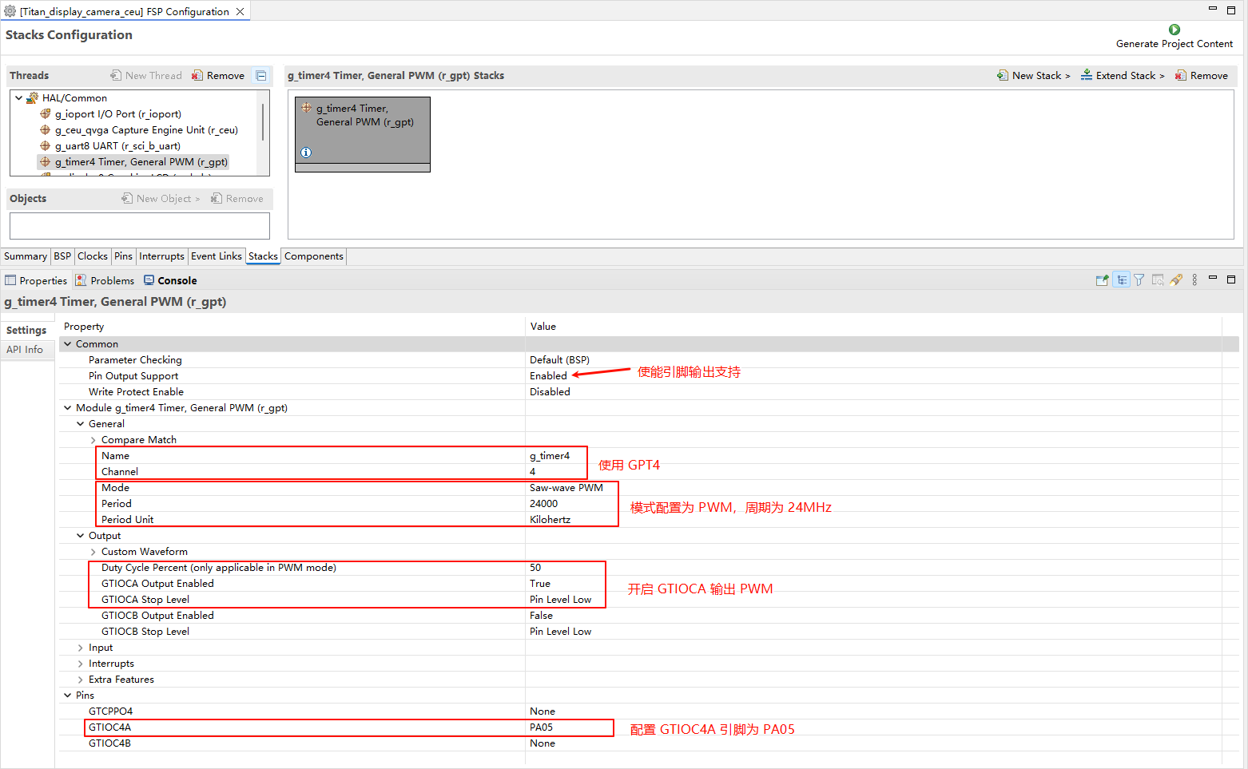Switch to the Pins tab
Image resolution: width=1248 pixels, height=769 pixels.
pos(123,256)
